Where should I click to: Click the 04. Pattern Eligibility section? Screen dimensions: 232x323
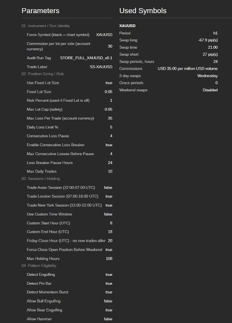coord(39,265)
